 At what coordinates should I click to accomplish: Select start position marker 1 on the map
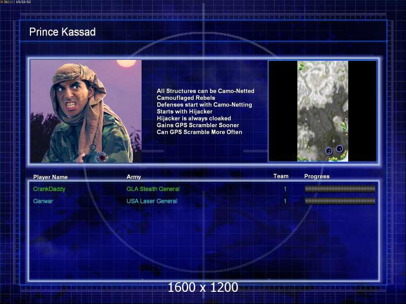coord(340,148)
